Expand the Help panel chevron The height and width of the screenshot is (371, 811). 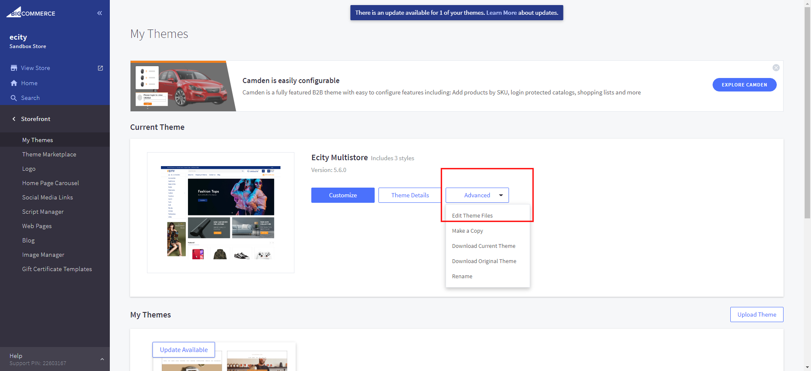(x=102, y=359)
